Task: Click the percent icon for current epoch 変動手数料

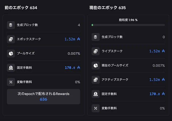Action: pyautogui.click(x=96, y=108)
